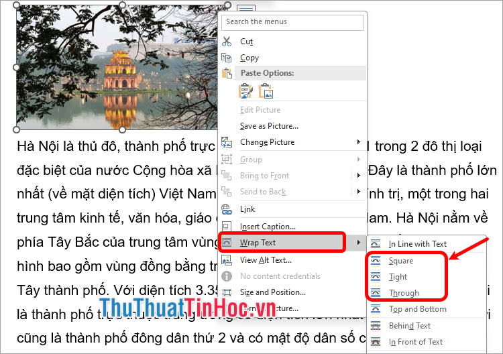Screen dimensions: 503x354
Task: Click the picture's top-middle handle
Action: (122, 5)
